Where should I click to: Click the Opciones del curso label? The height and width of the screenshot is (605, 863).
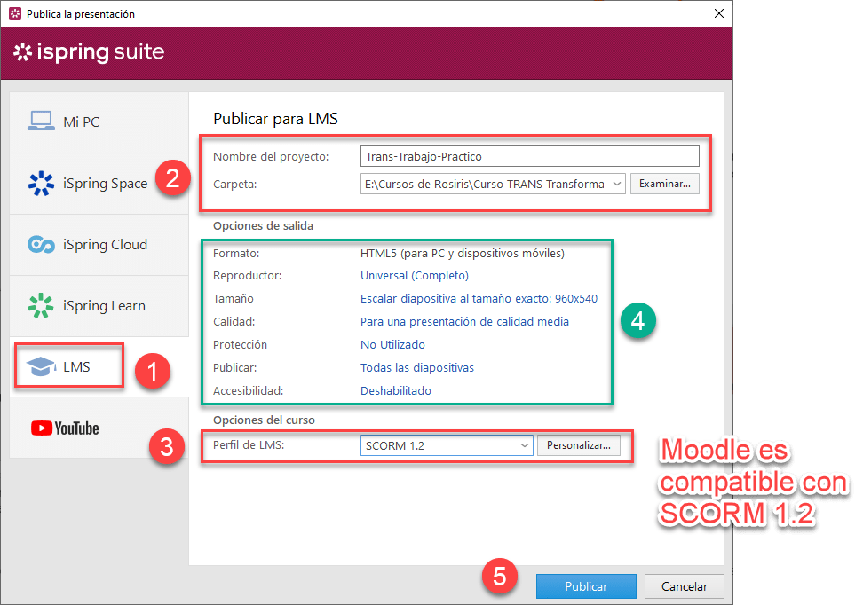(x=265, y=420)
